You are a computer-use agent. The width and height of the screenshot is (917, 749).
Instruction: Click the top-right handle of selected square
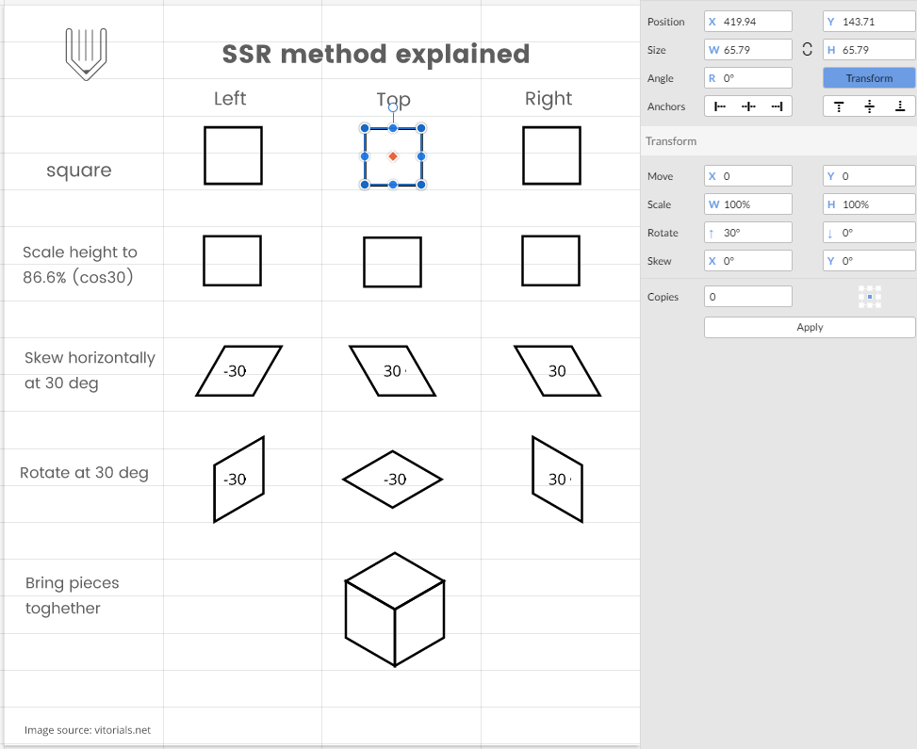click(421, 128)
